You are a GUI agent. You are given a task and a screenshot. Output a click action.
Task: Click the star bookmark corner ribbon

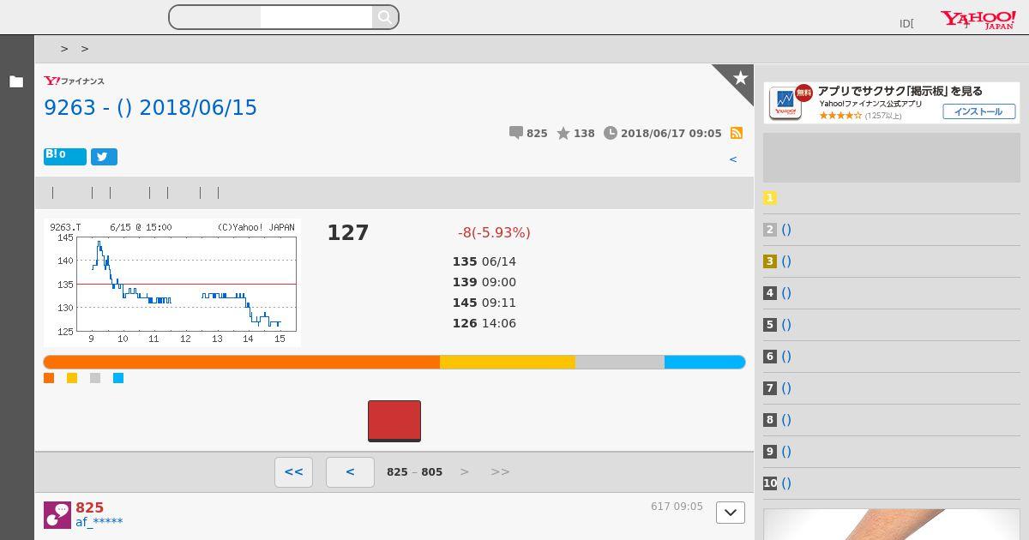(738, 78)
